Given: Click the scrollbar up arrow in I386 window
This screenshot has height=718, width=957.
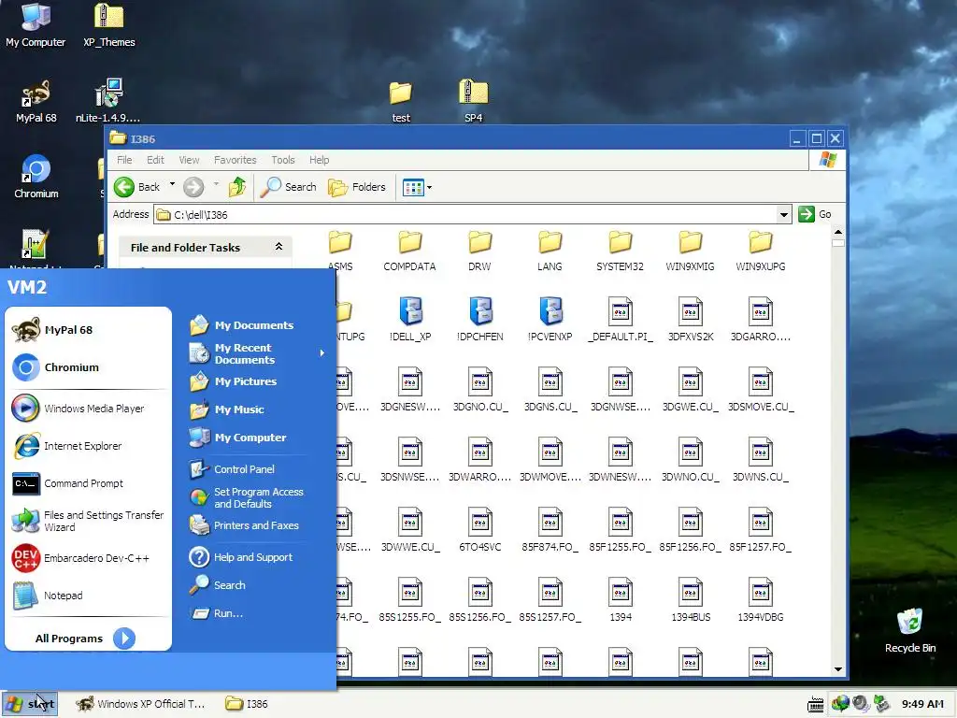Looking at the screenshot, I should [838, 232].
